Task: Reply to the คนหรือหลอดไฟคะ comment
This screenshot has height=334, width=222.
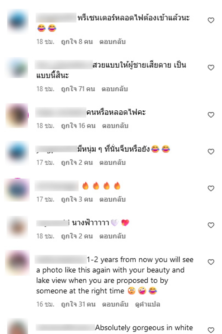Action: click(x=115, y=126)
